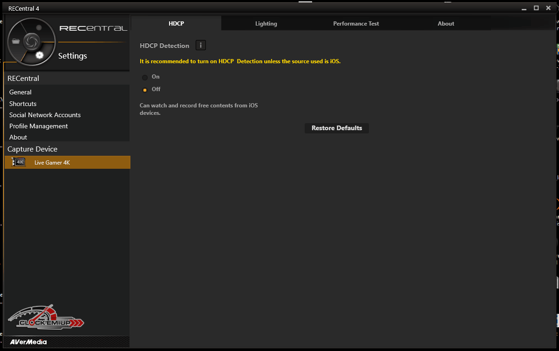Click the HDCP Detection info icon

[x=200, y=45]
